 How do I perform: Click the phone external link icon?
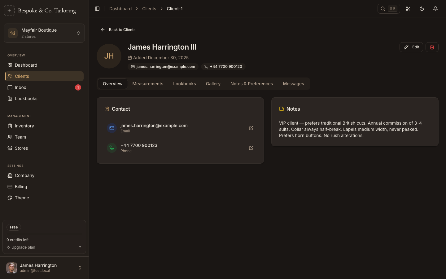pyautogui.click(x=251, y=148)
